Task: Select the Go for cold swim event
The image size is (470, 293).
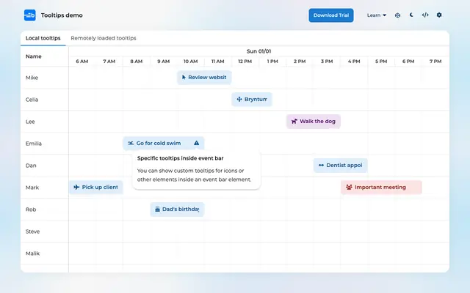Action: (x=163, y=144)
